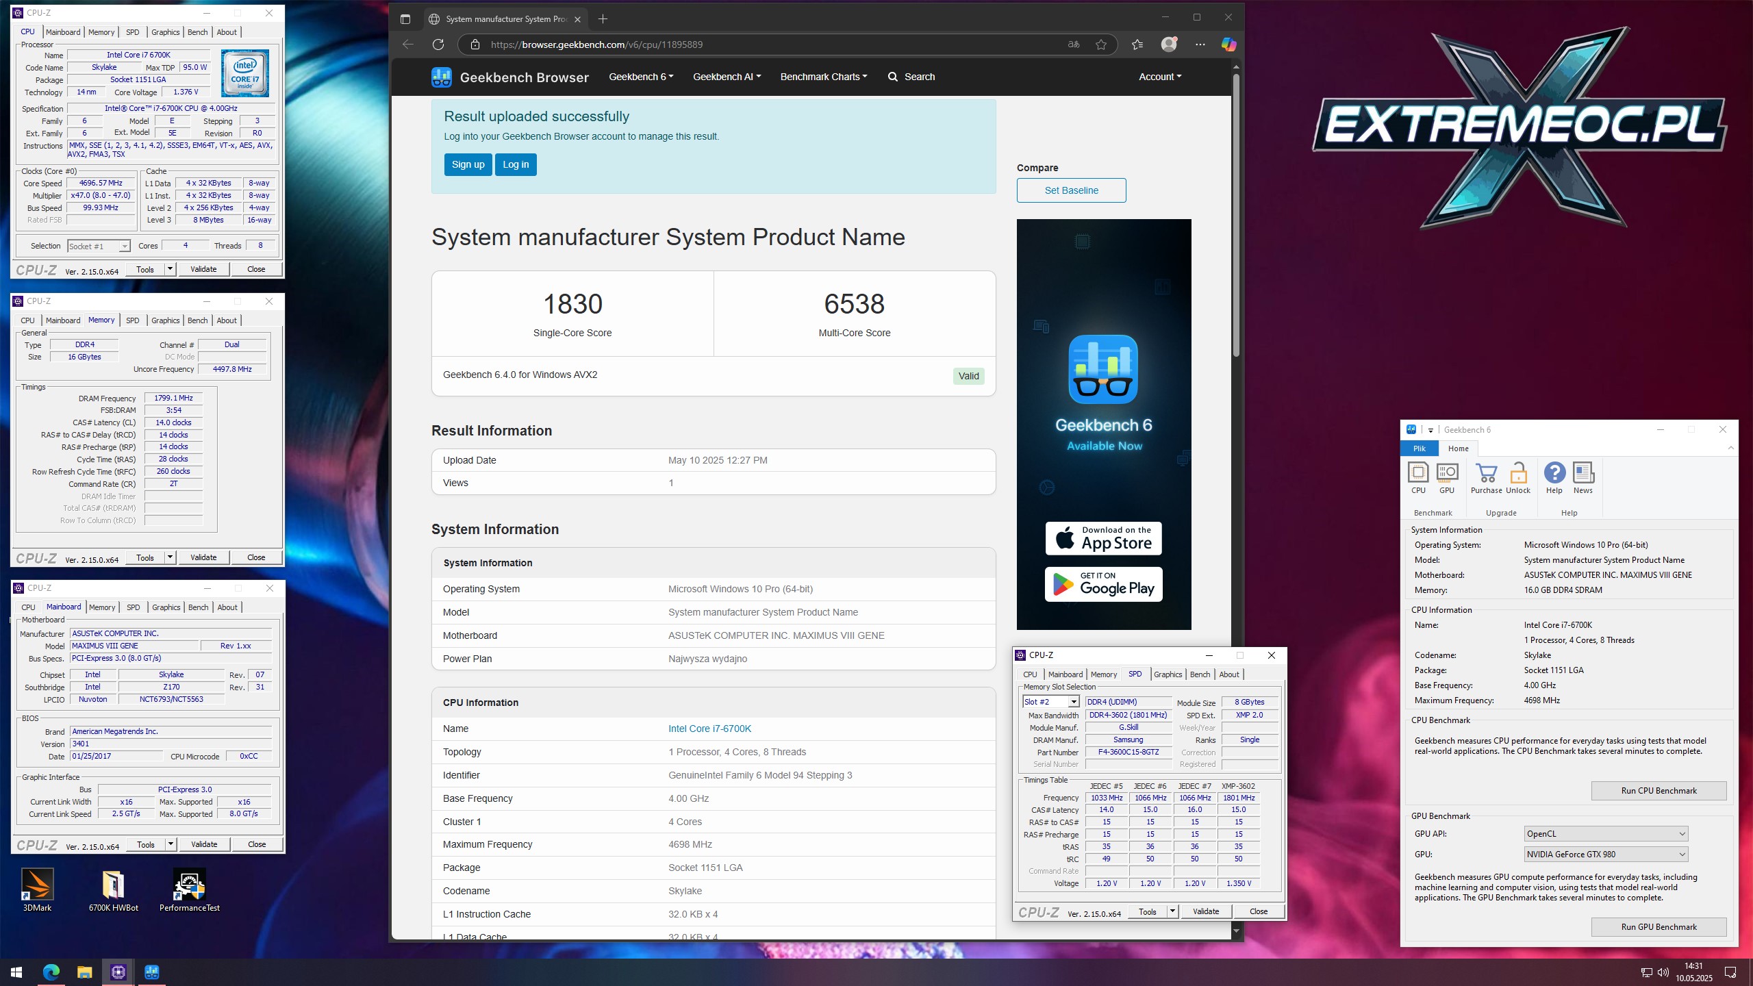This screenshot has height=986, width=1753.
Task: Open the PerformanceTest desktop shortcut
Action: click(x=190, y=890)
